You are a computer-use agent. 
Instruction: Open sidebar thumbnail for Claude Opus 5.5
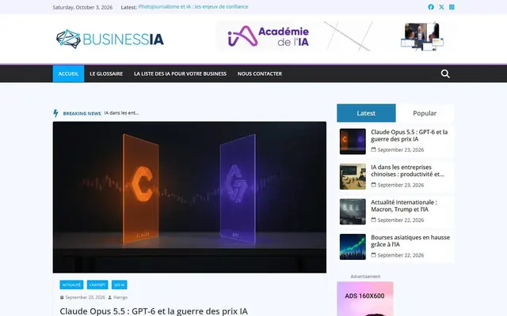353,141
